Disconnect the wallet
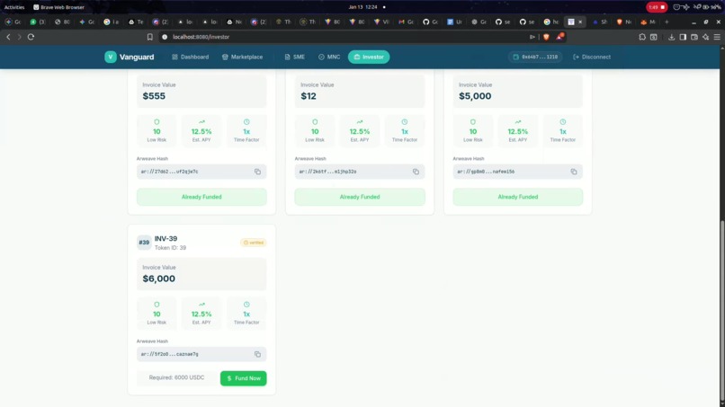The height and width of the screenshot is (407, 725). pyautogui.click(x=592, y=57)
